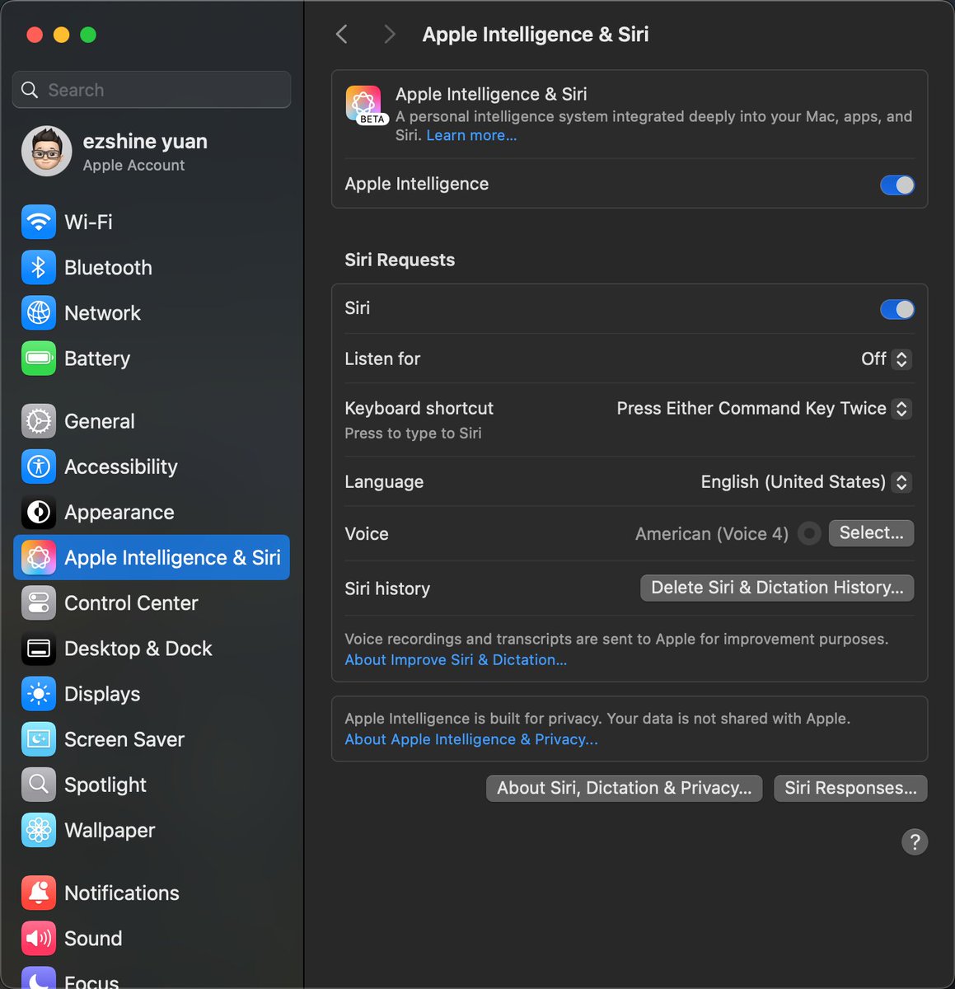Open the Battery icon in sidebar

pos(39,358)
